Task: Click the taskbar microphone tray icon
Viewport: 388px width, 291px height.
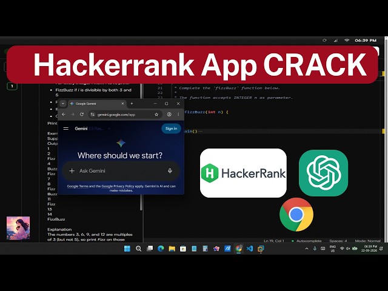Action: pos(315,249)
